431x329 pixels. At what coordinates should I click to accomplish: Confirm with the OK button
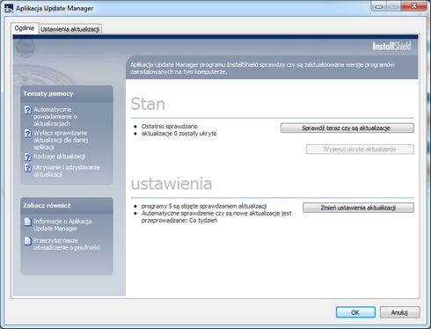click(x=355, y=312)
